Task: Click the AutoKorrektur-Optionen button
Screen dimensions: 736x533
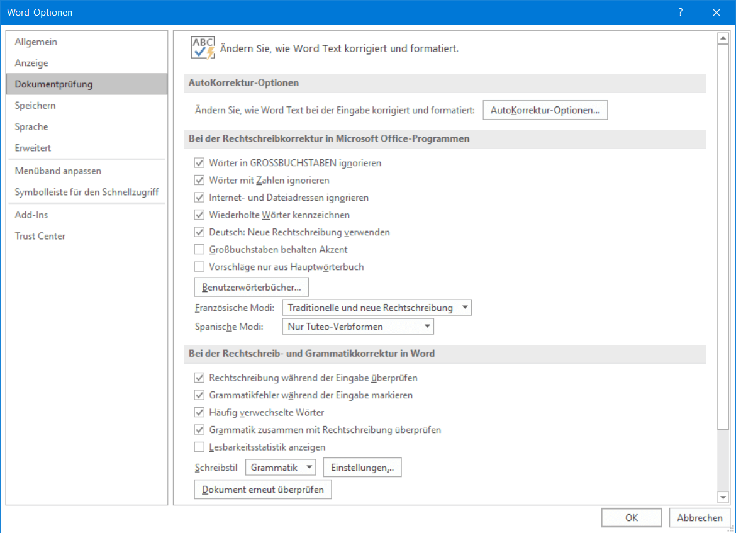Action: pos(545,110)
